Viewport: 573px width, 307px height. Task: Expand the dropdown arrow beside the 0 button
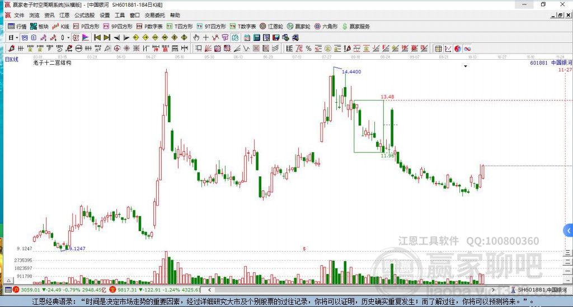[x=68, y=37]
